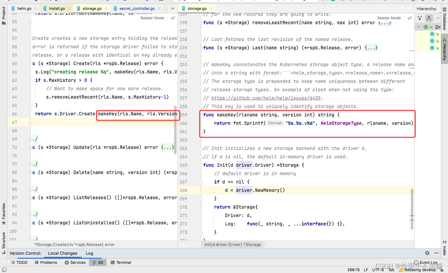Open the make tool window
The width and height of the screenshot is (448, 273).
pyautogui.click(x=444, y=248)
